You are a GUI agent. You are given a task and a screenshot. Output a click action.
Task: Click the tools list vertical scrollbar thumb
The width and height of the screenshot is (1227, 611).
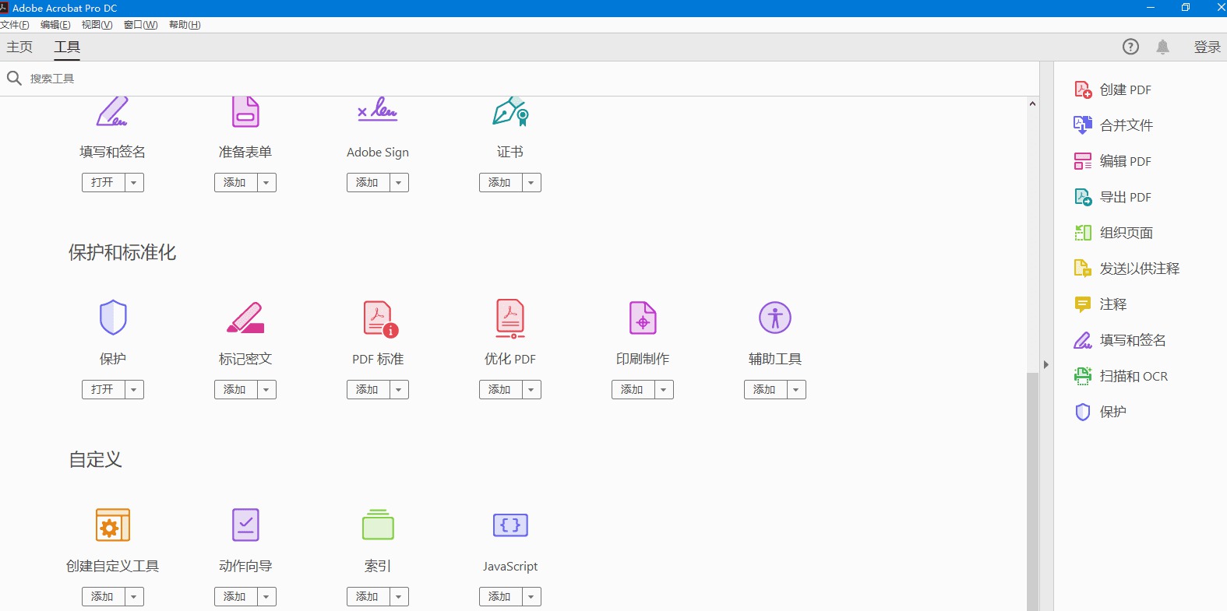1032,490
